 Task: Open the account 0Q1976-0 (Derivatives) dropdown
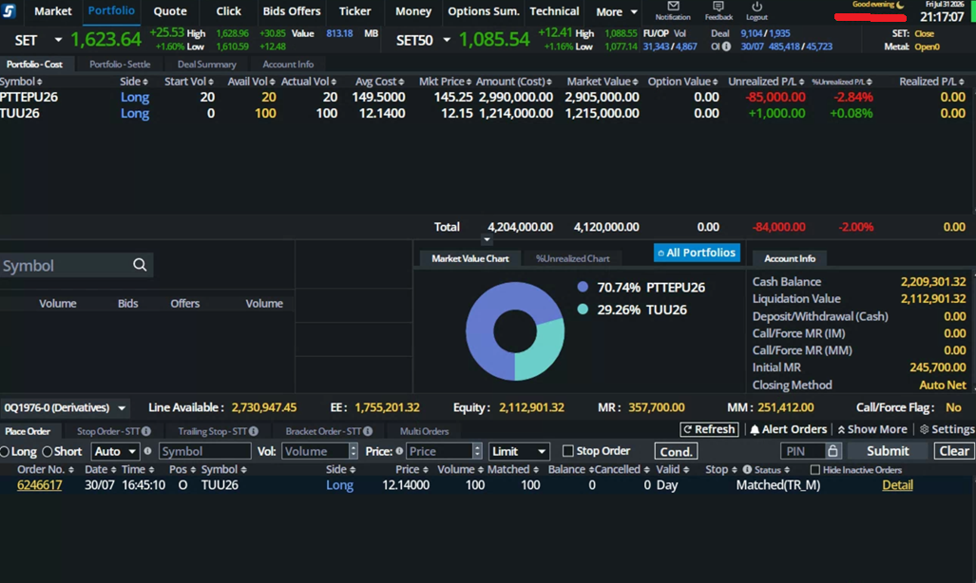click(x=65, y=407)
